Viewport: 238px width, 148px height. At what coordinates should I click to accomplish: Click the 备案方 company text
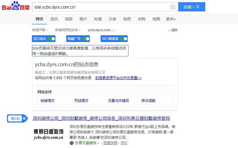[70, 72]
